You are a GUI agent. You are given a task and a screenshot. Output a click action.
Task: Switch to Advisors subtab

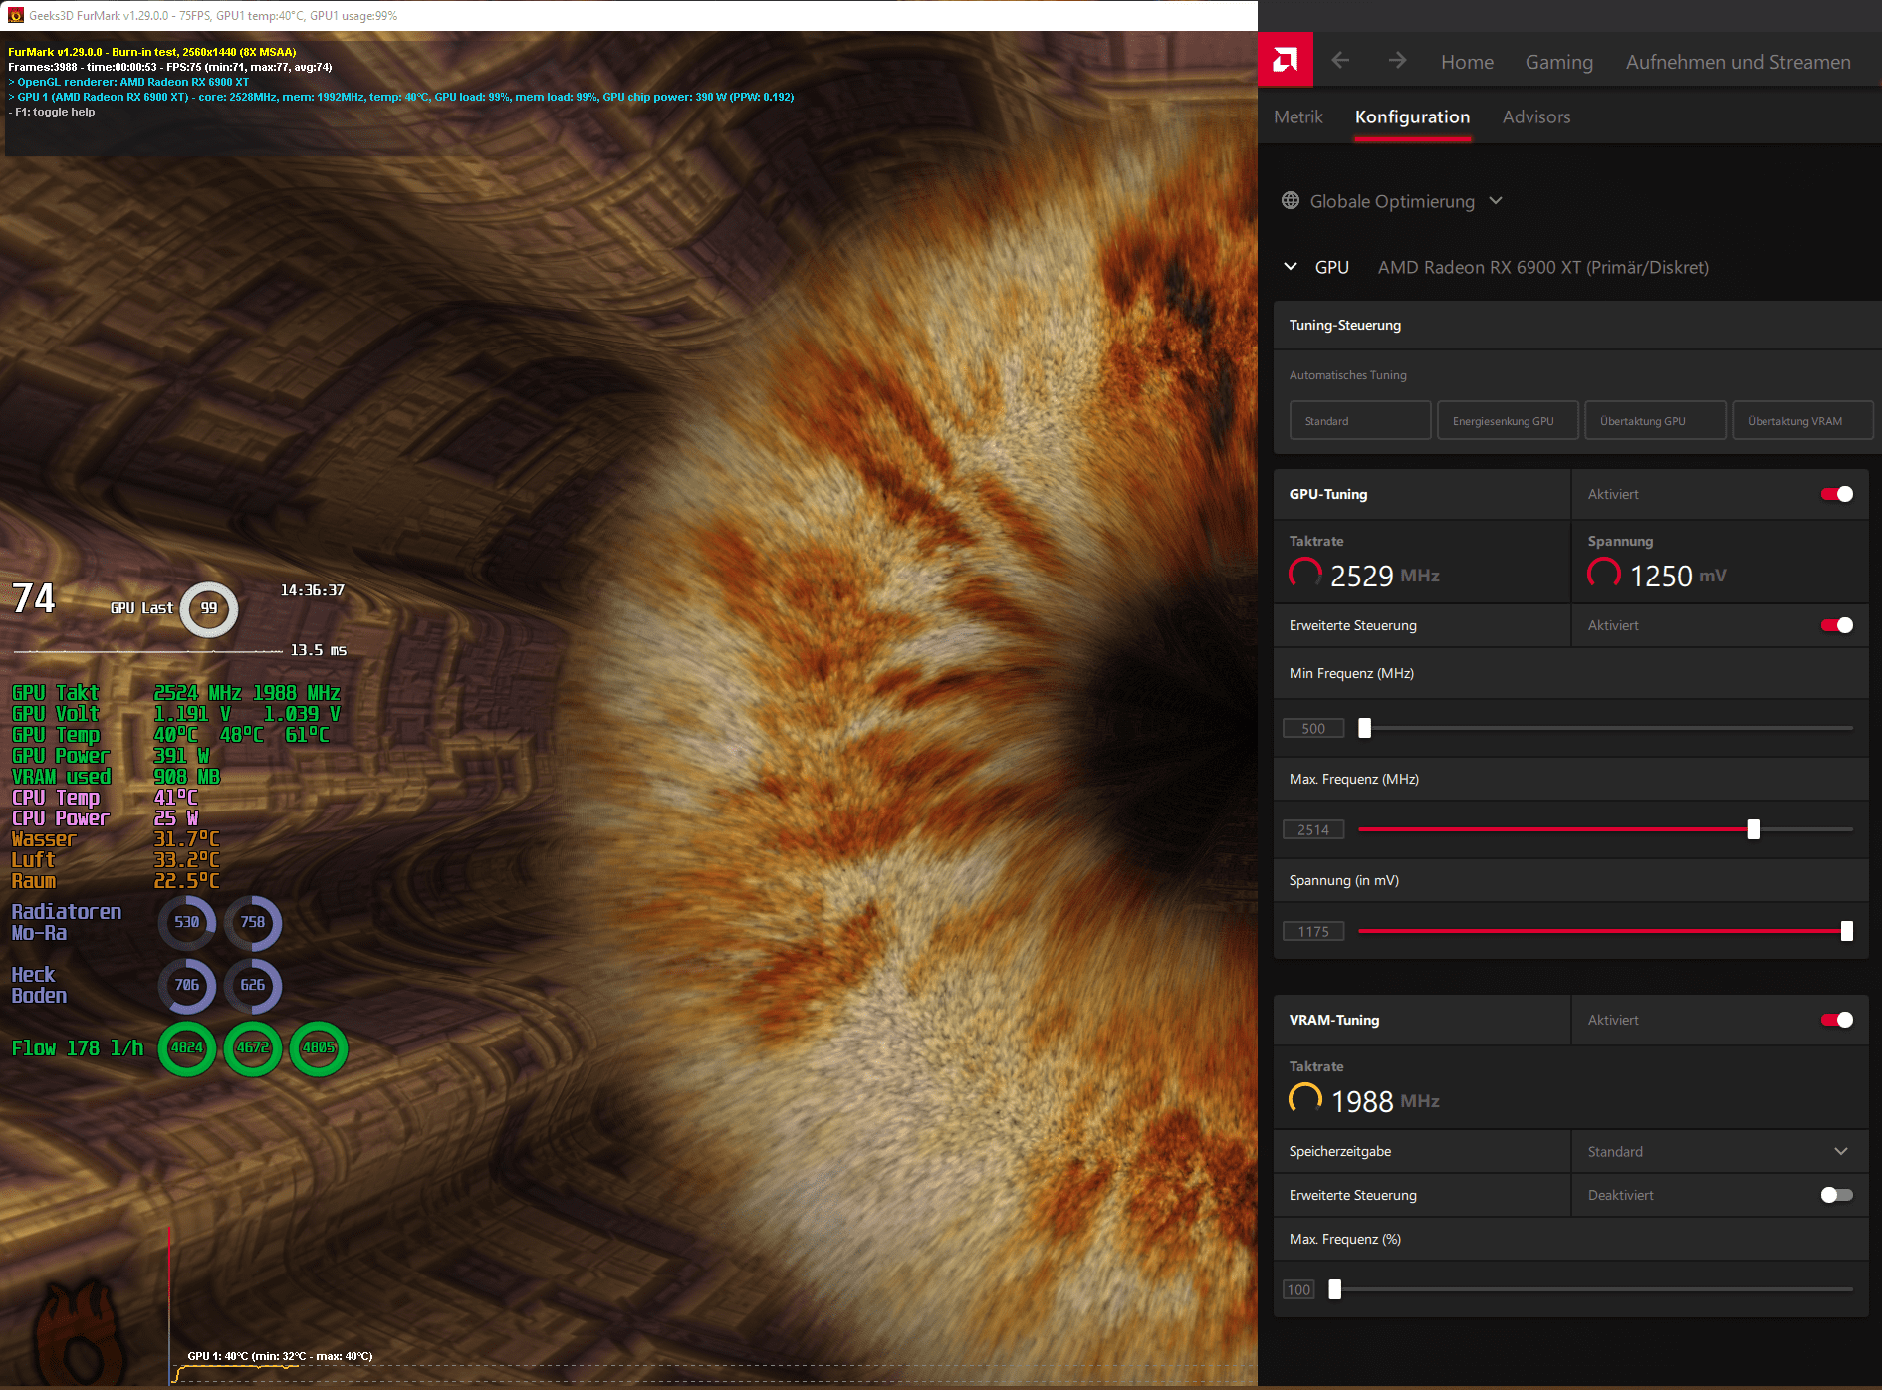pos(1536,116)
